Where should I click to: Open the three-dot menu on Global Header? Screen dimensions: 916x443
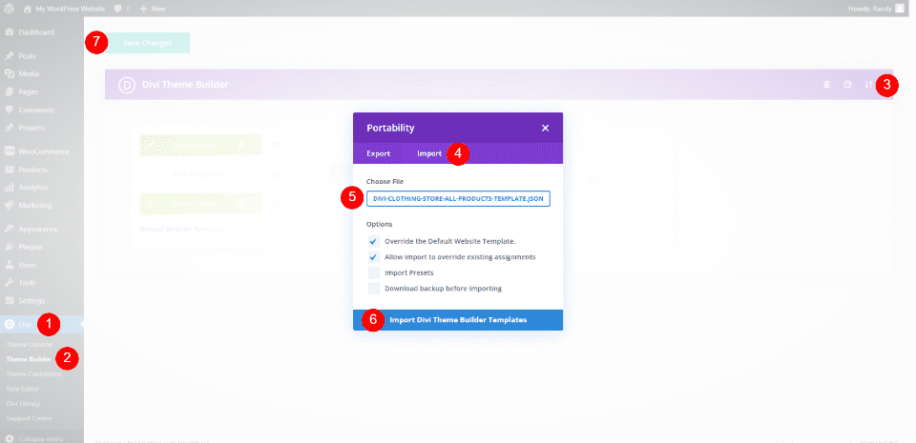pos(254,145)
